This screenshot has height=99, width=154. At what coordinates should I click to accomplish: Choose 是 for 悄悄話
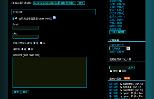(22, 49)
